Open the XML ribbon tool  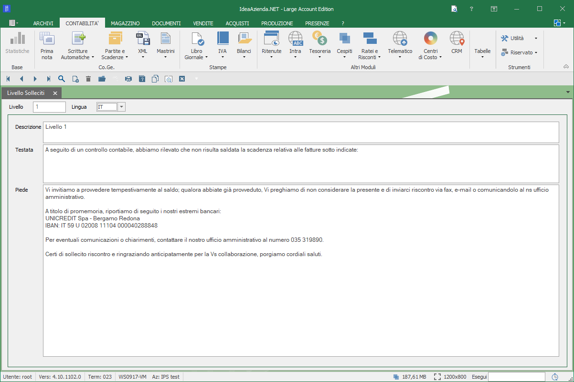click(x=143, y=46)
